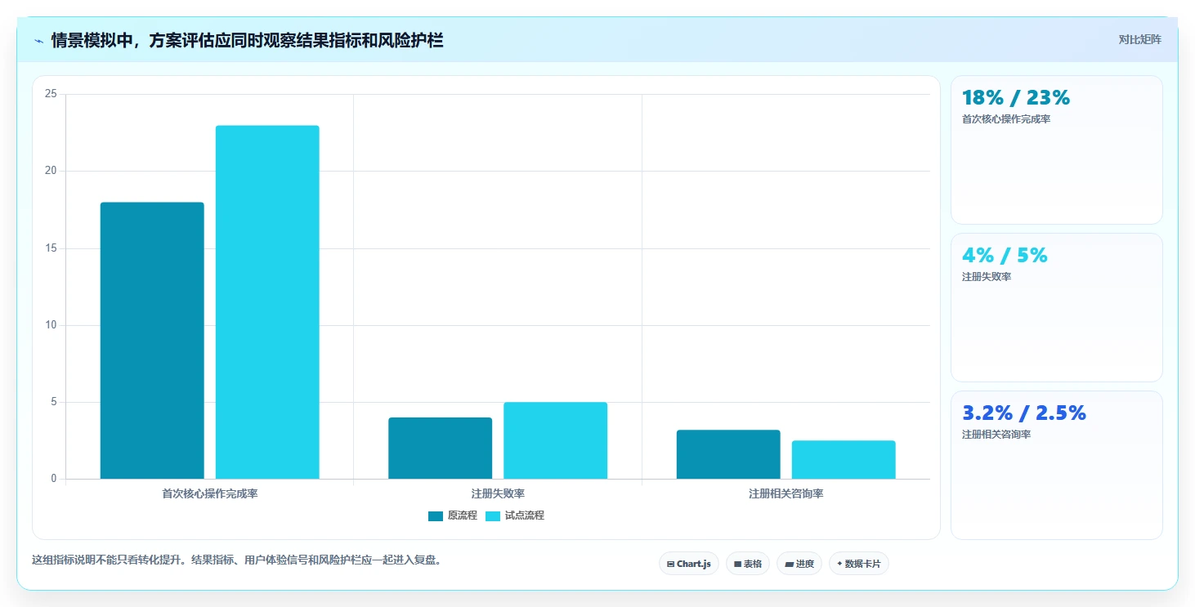Toggle the 试点流程 legend entry
1195x607 pixels.
point(514,516)
